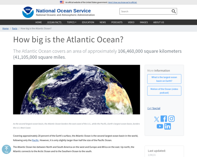Open the VIDEO nav item
The width and height of the screenshot is (197, 157).
(131, 22)
